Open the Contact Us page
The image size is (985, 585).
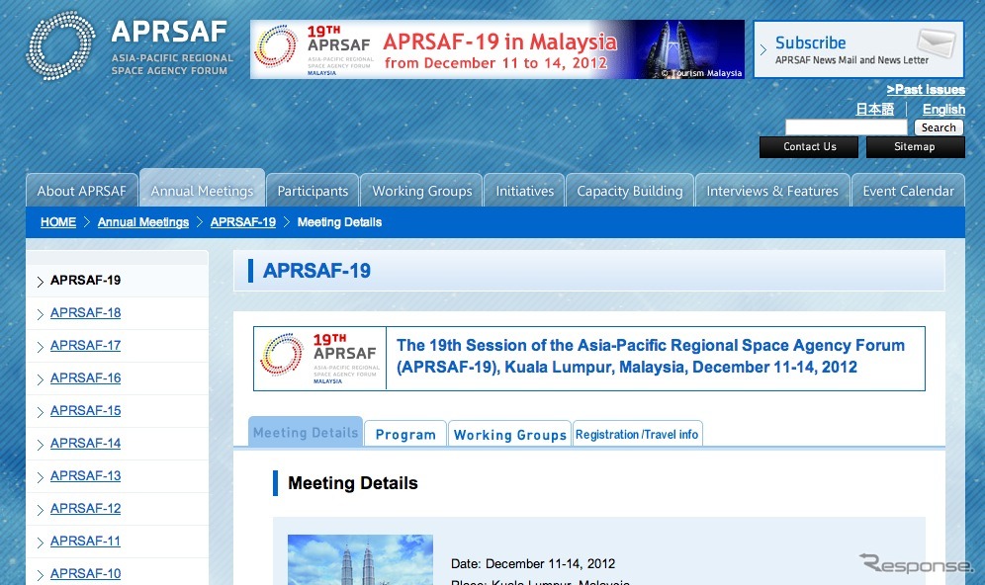(809, 147)
